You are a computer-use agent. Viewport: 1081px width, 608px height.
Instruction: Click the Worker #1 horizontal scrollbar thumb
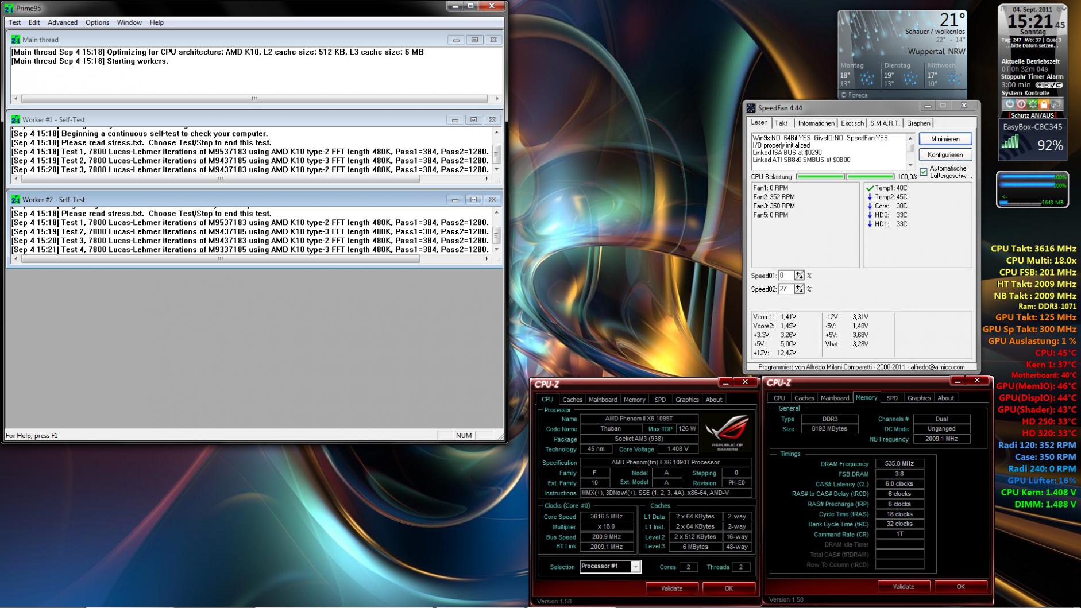tap(220, 179)
